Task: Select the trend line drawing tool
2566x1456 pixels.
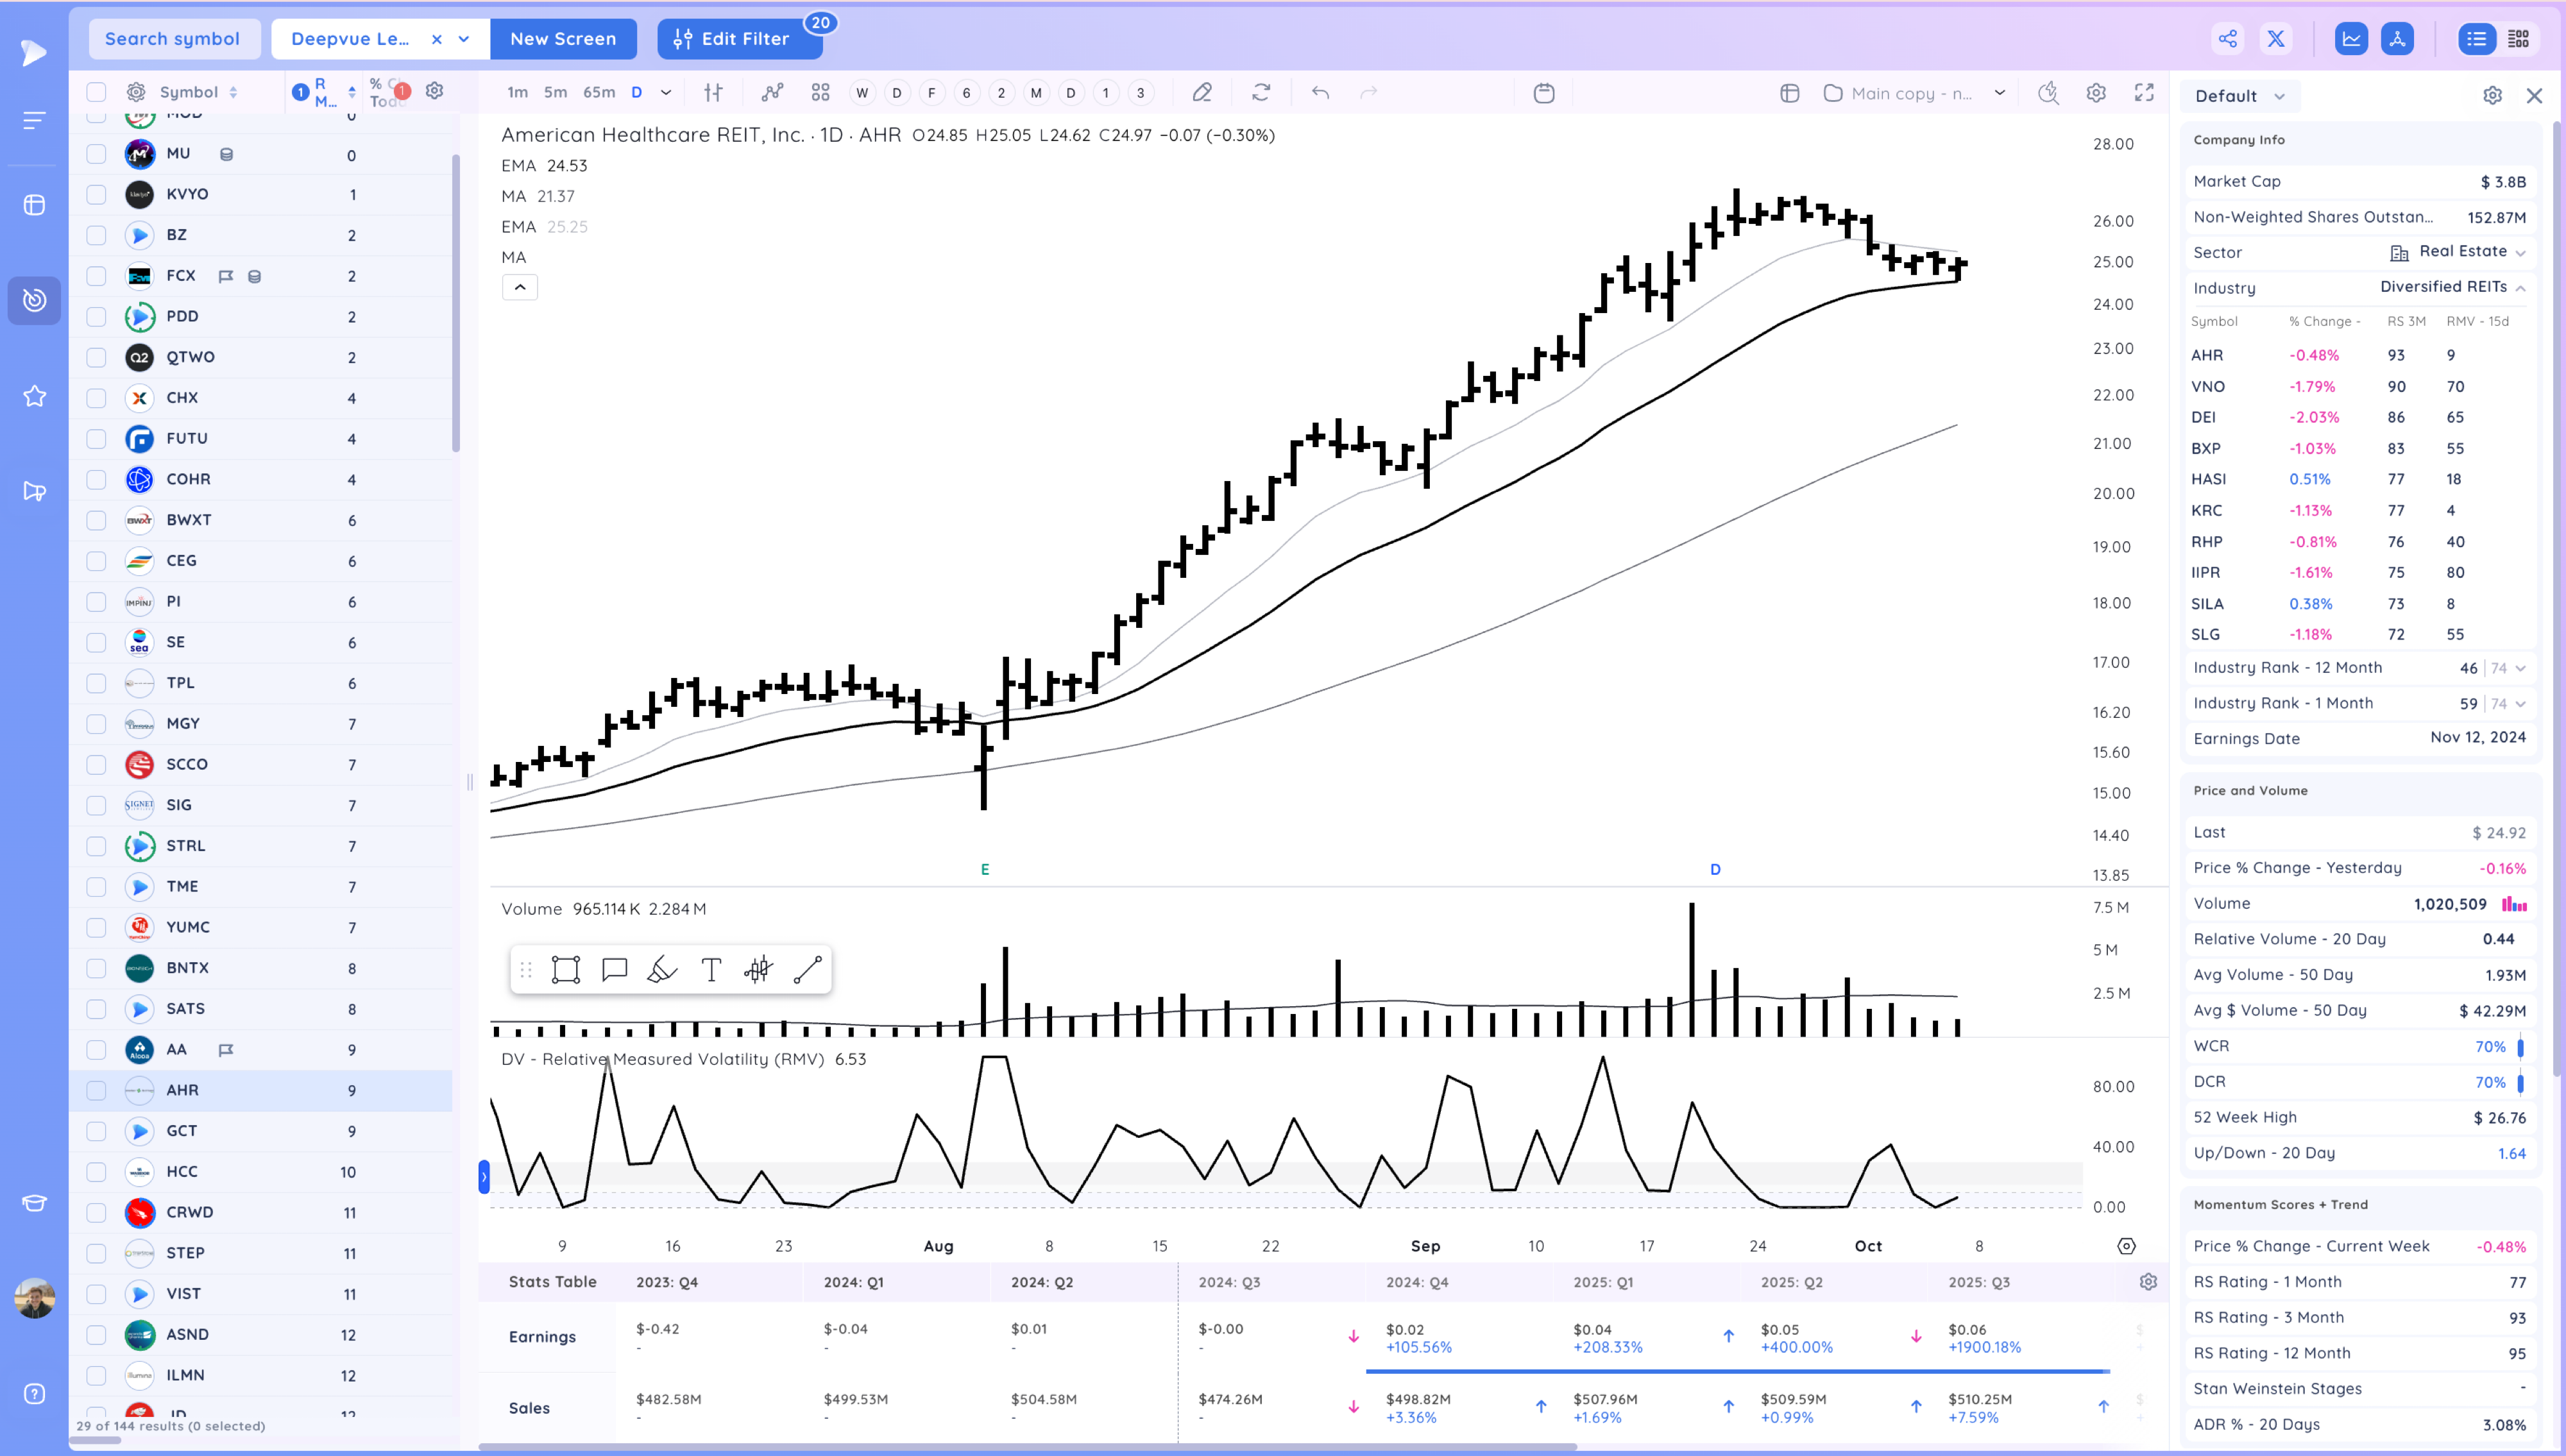Action: [x=807, y=969]
